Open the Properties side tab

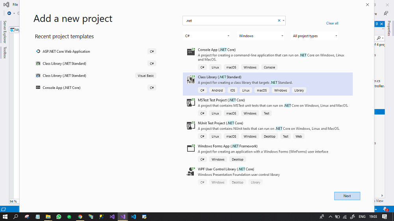pyautogui.click(x=389, y=28)
